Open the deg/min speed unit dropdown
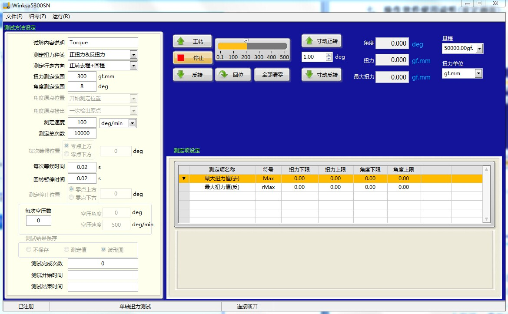508x314 pixels. pos(132,123)
